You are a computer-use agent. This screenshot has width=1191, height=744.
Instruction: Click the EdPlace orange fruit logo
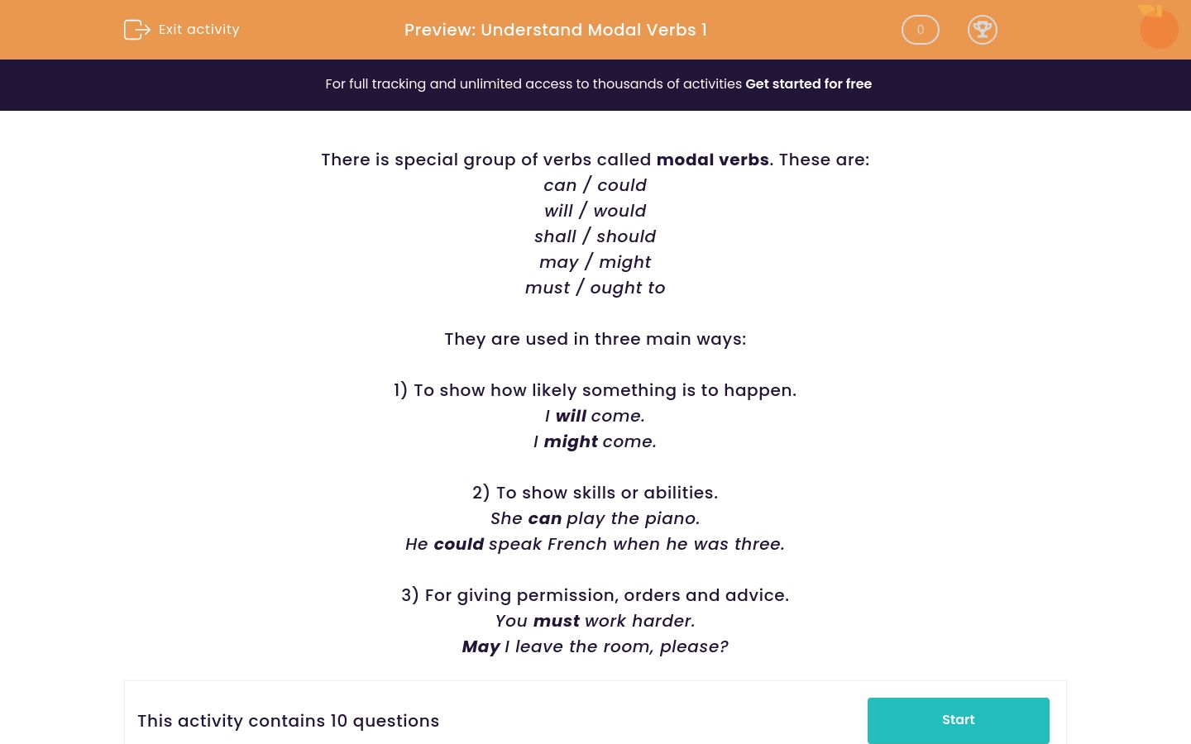tap(1158, 27)
